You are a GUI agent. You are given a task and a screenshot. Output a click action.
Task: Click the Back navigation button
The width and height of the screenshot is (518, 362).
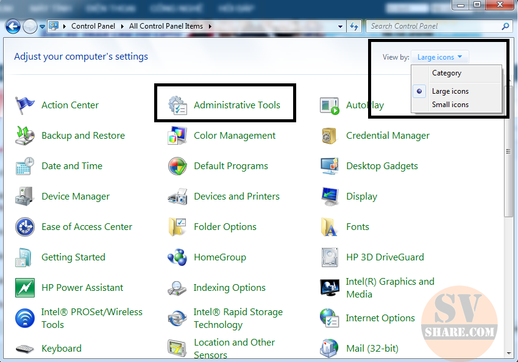13,26
